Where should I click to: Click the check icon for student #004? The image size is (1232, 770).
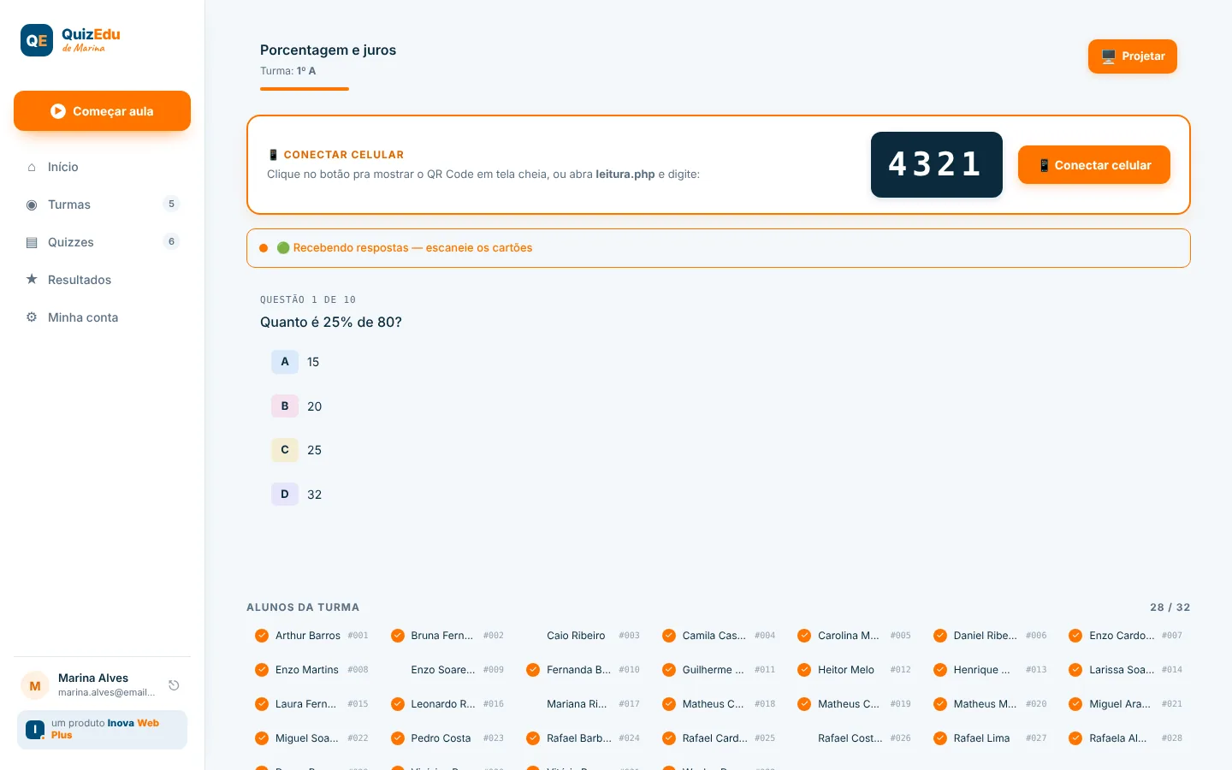click(x=669, y=636)
